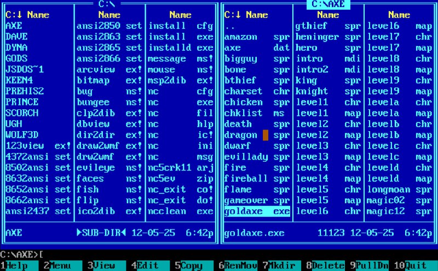The height and width of the screenshot is (271, 438).
Task: Select the dragon.spr file entry
Action: tap(257, 135)
